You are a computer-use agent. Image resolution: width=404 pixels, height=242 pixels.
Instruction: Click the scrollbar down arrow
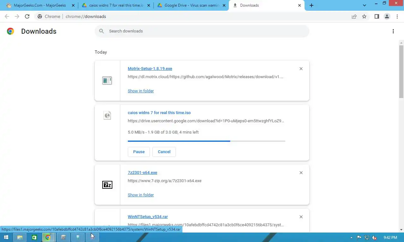coord(401,230)
